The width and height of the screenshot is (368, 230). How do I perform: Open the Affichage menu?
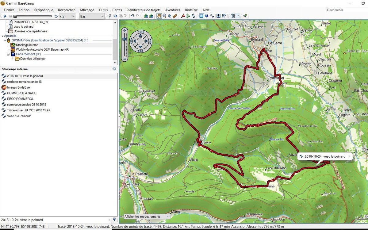[87, 10]
